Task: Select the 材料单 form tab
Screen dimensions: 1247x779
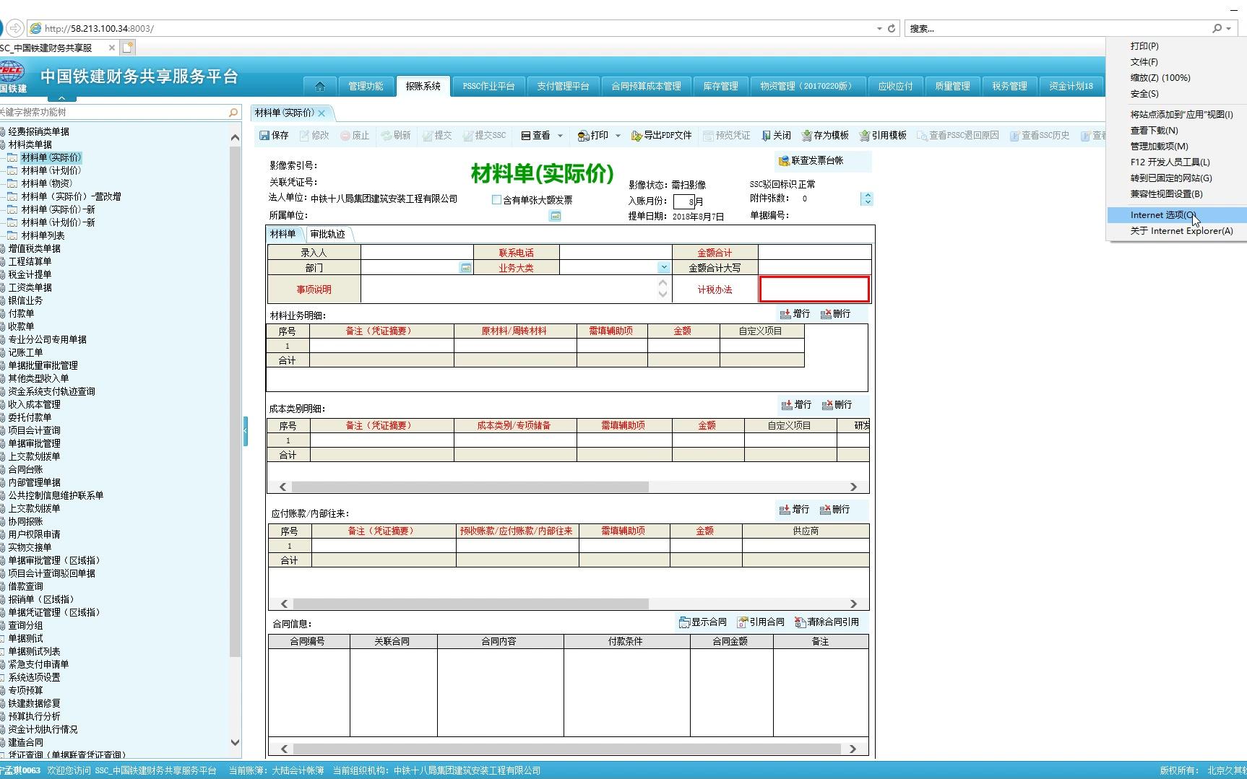Action: click(282, 234)
